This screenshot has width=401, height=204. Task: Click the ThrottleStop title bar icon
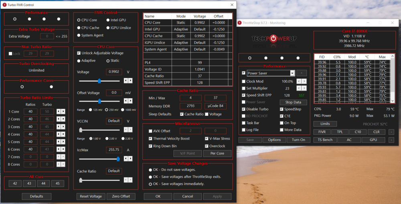240,23
